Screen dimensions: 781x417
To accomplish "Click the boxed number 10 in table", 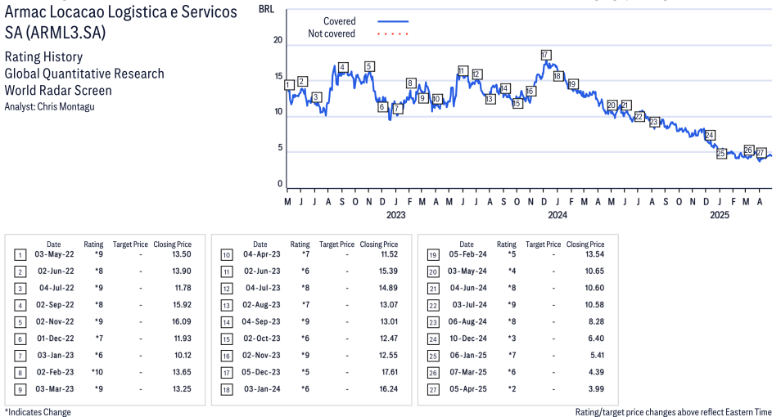I will [x=227, y=255].
